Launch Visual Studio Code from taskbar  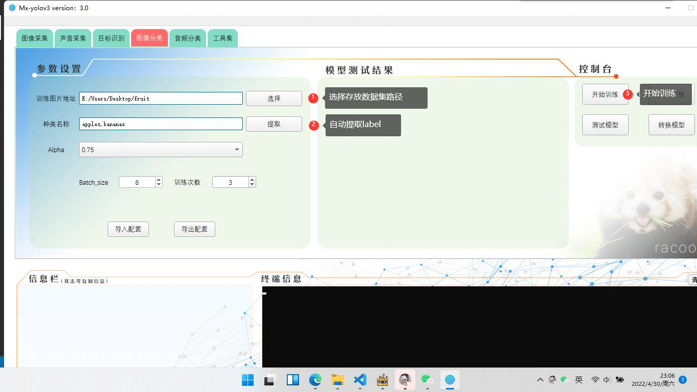click(360, 380)
